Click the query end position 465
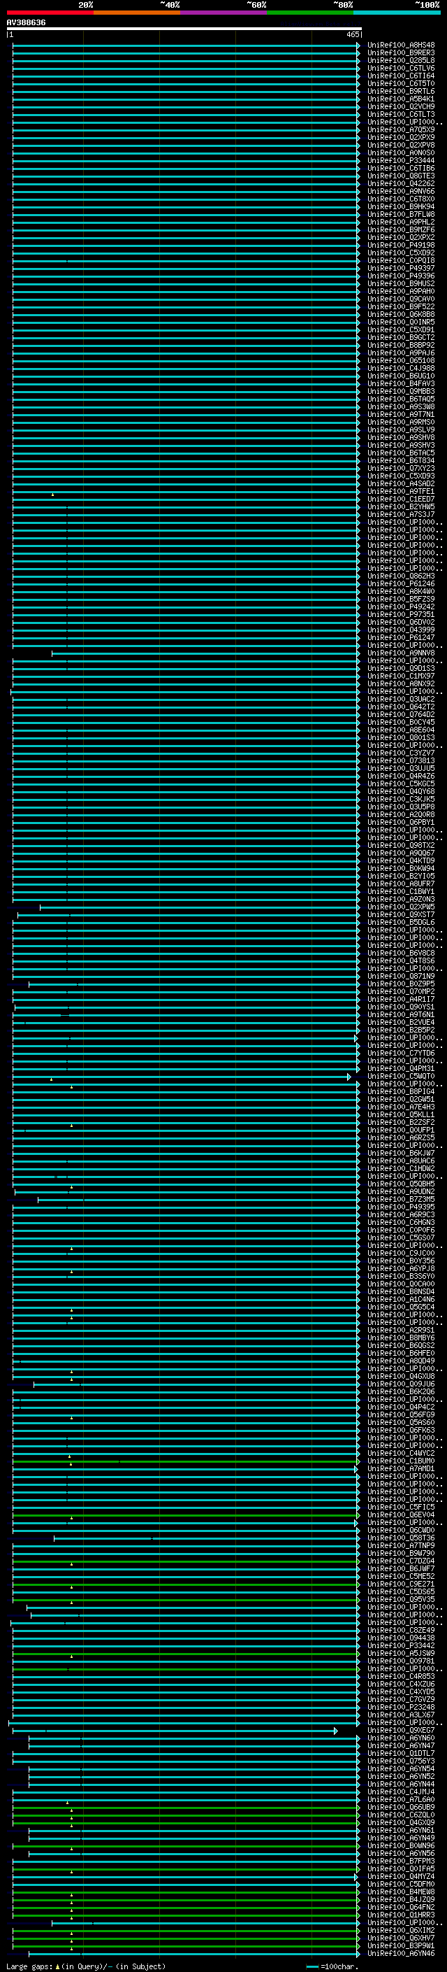 [352, 34]
